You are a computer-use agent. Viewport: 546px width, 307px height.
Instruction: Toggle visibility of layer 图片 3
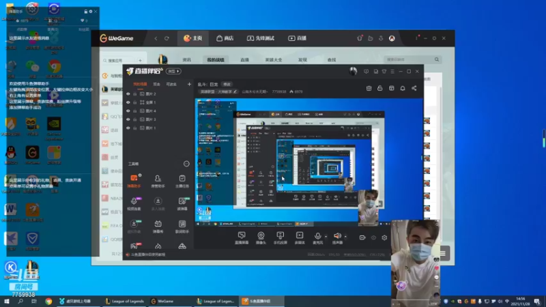[x=128, y=119]
